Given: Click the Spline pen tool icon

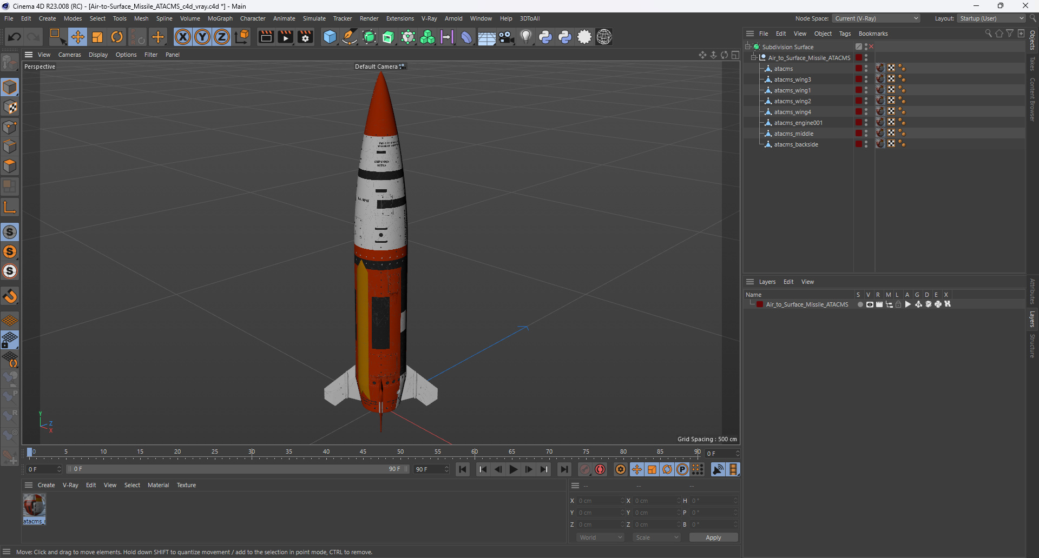Looking at the screenshot, I should point(350,37).
